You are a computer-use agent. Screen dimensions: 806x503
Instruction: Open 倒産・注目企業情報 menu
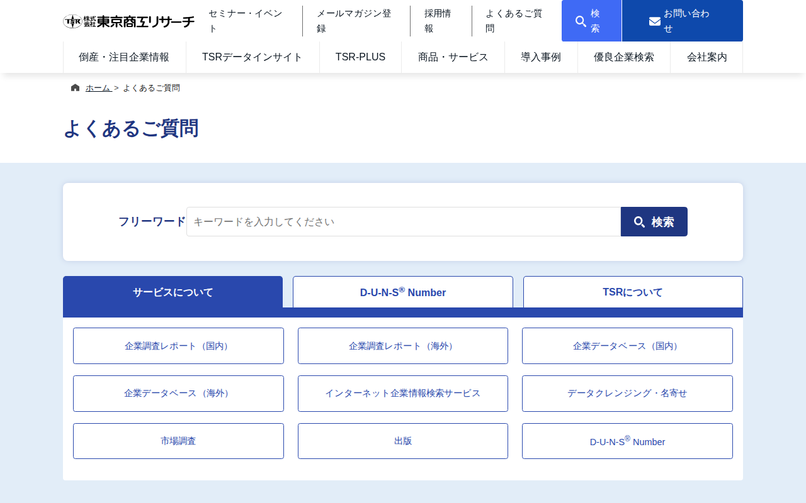pos(124,57)
